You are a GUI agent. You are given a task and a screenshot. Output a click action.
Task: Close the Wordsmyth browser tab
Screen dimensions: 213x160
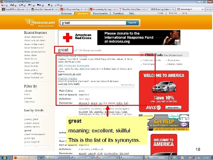(202, 9)
